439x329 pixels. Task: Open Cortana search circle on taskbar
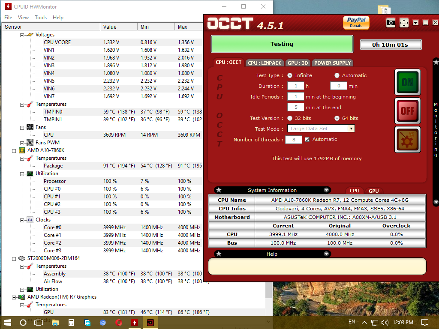(23, 323)
